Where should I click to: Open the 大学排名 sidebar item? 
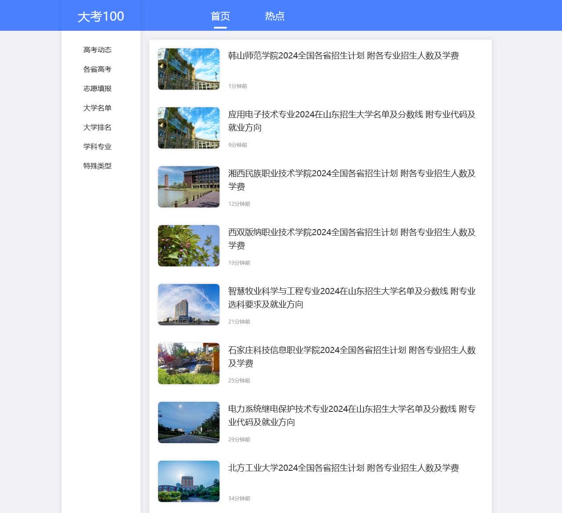point(97,127)
